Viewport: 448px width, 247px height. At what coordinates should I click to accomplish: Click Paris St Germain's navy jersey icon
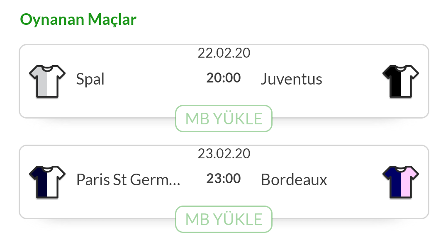coord(47,182)
